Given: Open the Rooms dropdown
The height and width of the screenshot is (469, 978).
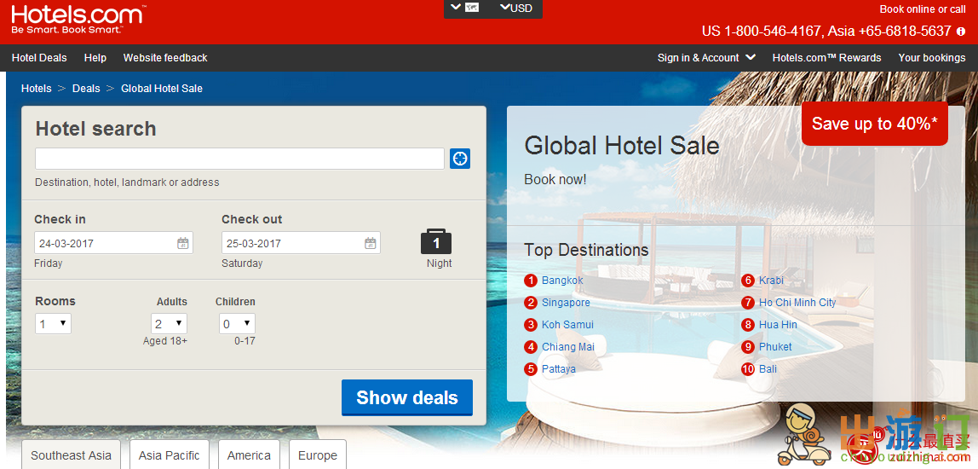Looking at the screenshot, I should [x=53, y=324].
